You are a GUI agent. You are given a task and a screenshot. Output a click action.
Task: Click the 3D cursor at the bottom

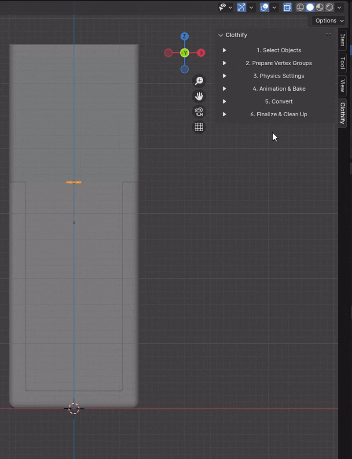point(73,408)
